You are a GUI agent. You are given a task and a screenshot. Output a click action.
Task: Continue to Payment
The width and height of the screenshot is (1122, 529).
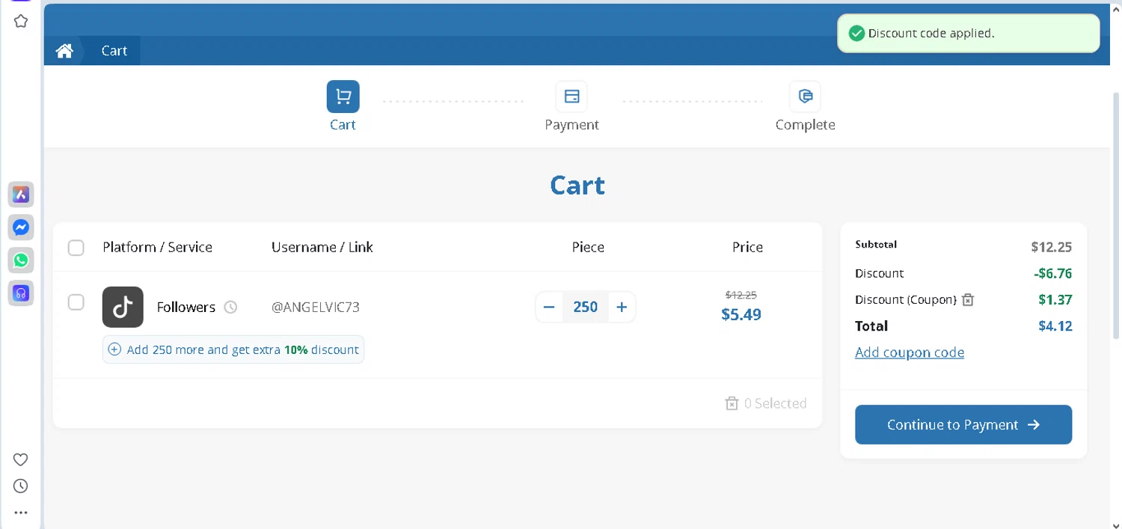[963, 424]
